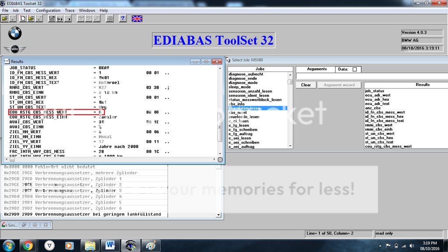Click Results window vertical scrollbar thumb
This screenshot has height=252, width=448.
(220, 127)
